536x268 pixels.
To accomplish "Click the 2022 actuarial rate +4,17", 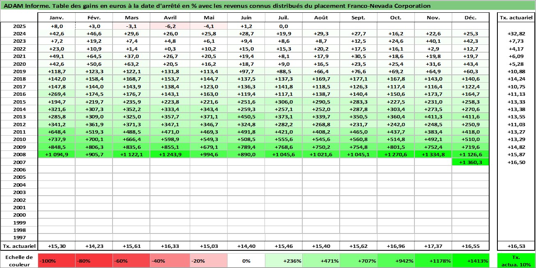I will pyautogui.click(x=516, y=49).
